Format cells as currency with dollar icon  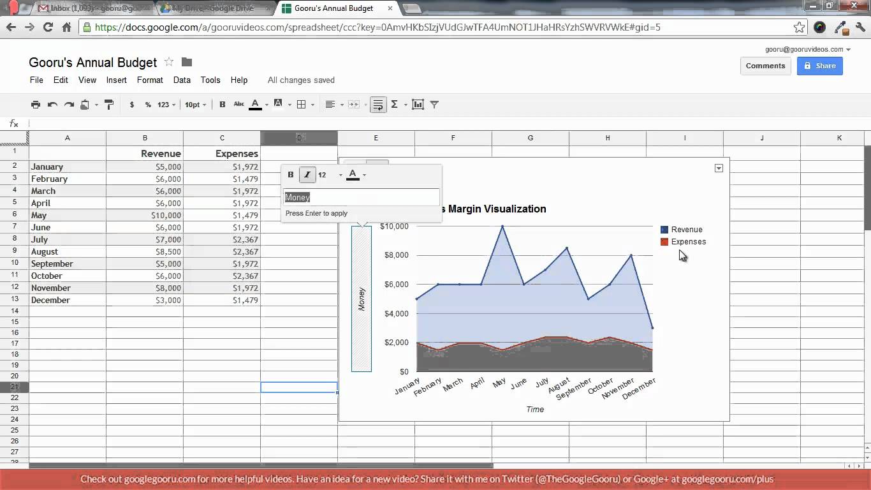click(x=132, y=105)
